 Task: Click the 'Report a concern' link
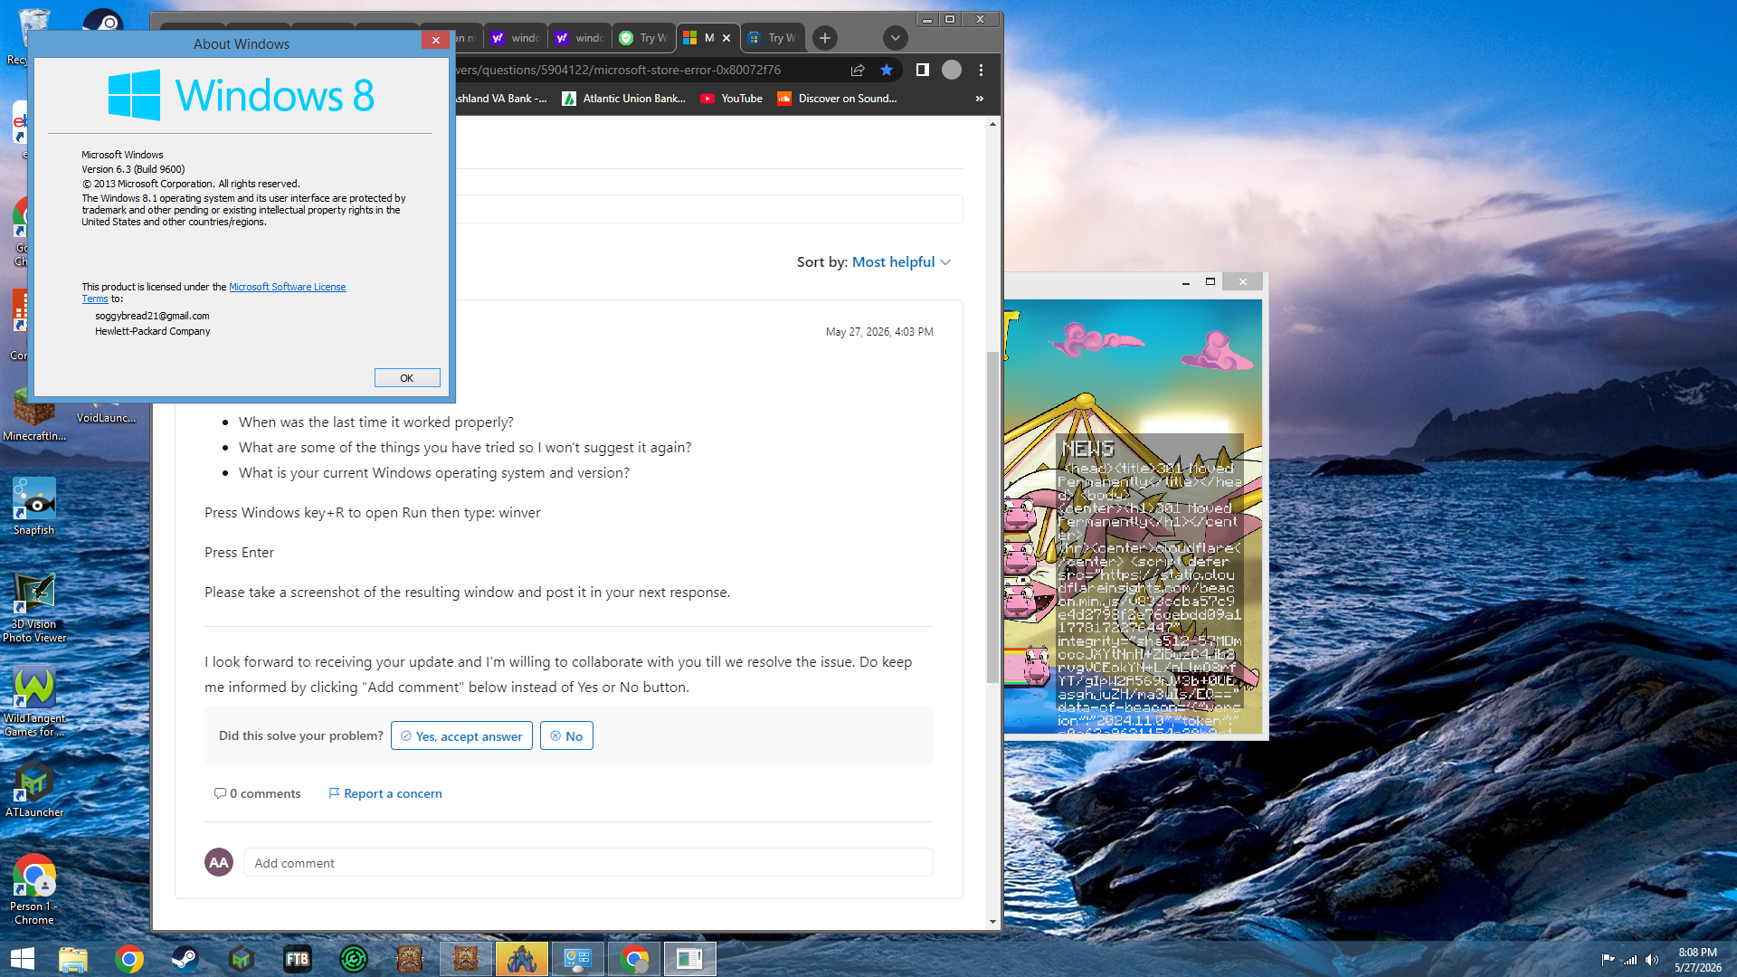pos(385,793)
